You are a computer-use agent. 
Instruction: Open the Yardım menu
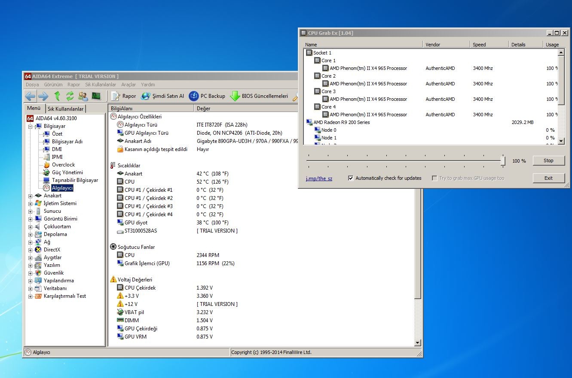(x=148, y=85)
